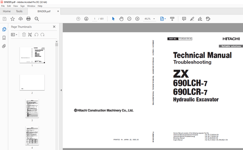Click the PRINTED IN JAPAN text
Screen dimensions: 243x150
coord(126,140)
